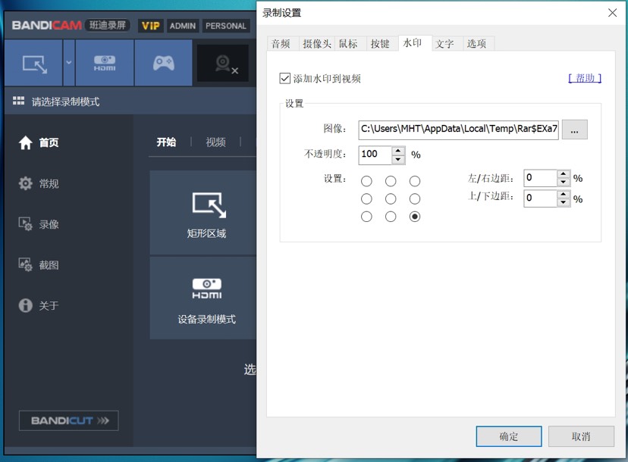Viewport: 628px width, 462px height.
Task: Click the Bandicam 班迪录屏 logo
Action: (x=71, y=25)
